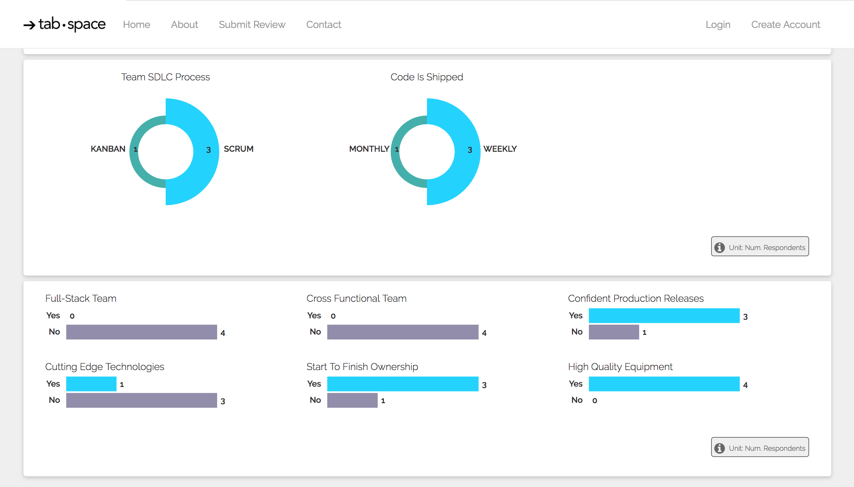Click the Login link
Image resolution: width=854 pixels, height=487 pixels.
point(718,24)
